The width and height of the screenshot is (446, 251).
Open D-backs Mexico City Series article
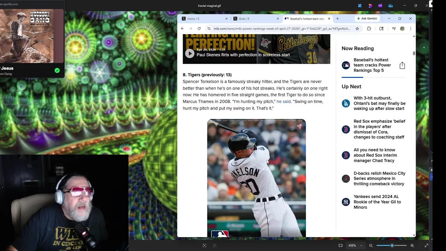[379, 178]
